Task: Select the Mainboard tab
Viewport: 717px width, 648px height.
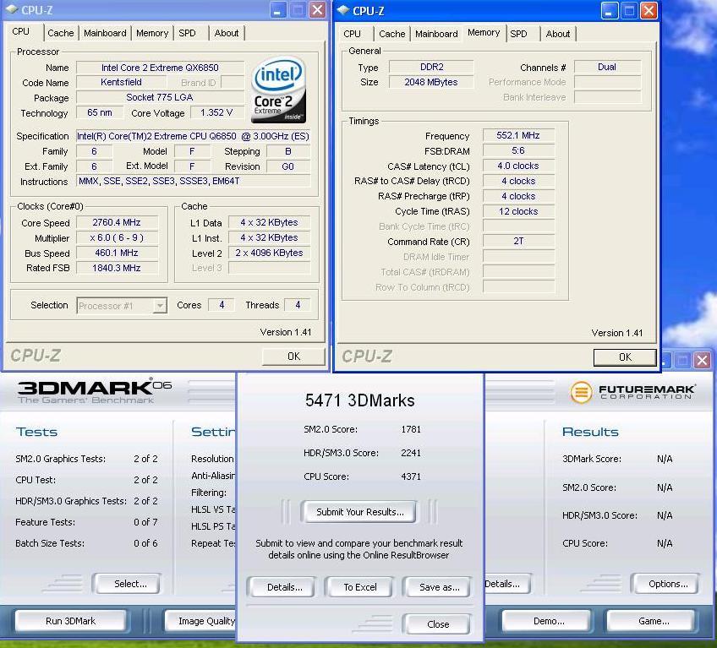Action: pos(105,33)
